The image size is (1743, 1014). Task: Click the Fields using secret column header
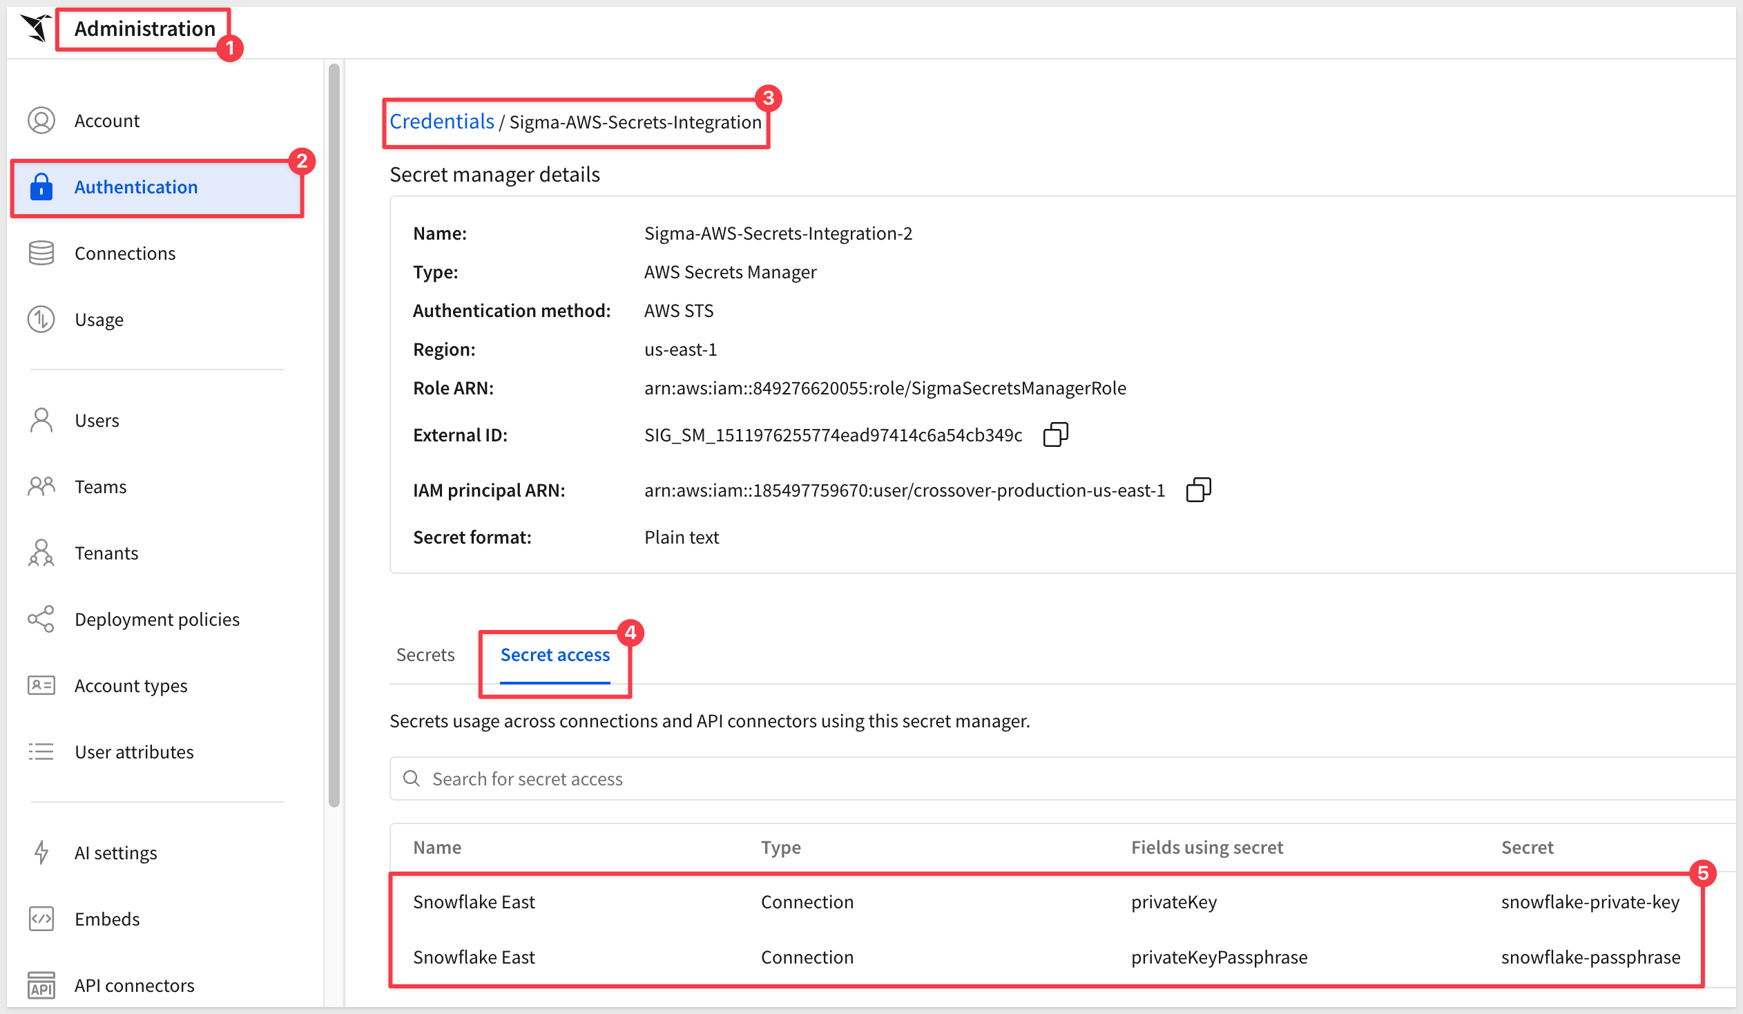[x=1207, y=848]
